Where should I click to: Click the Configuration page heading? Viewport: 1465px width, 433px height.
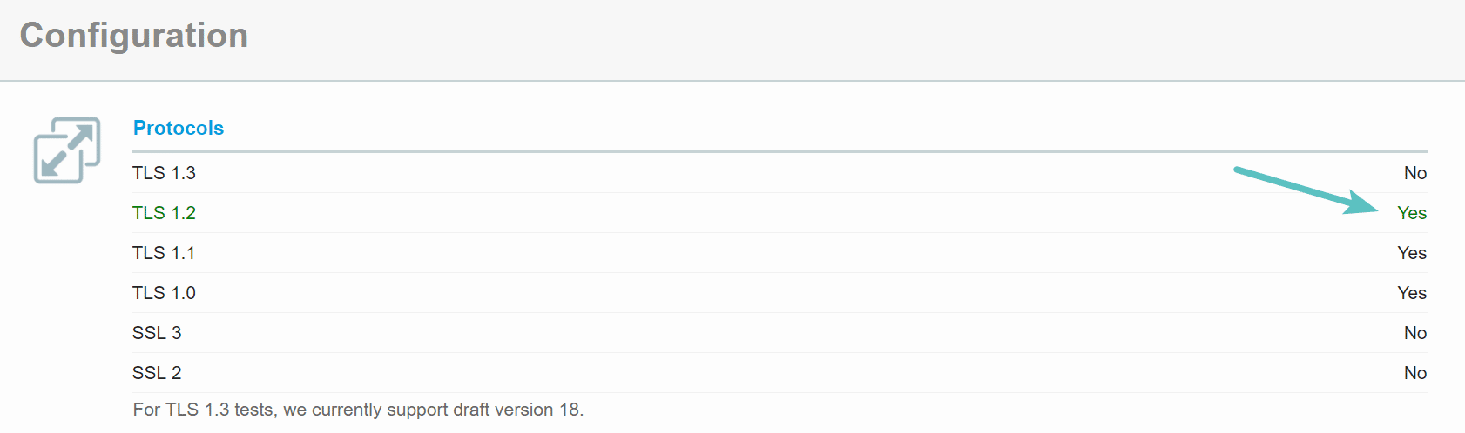coord(134,36)
